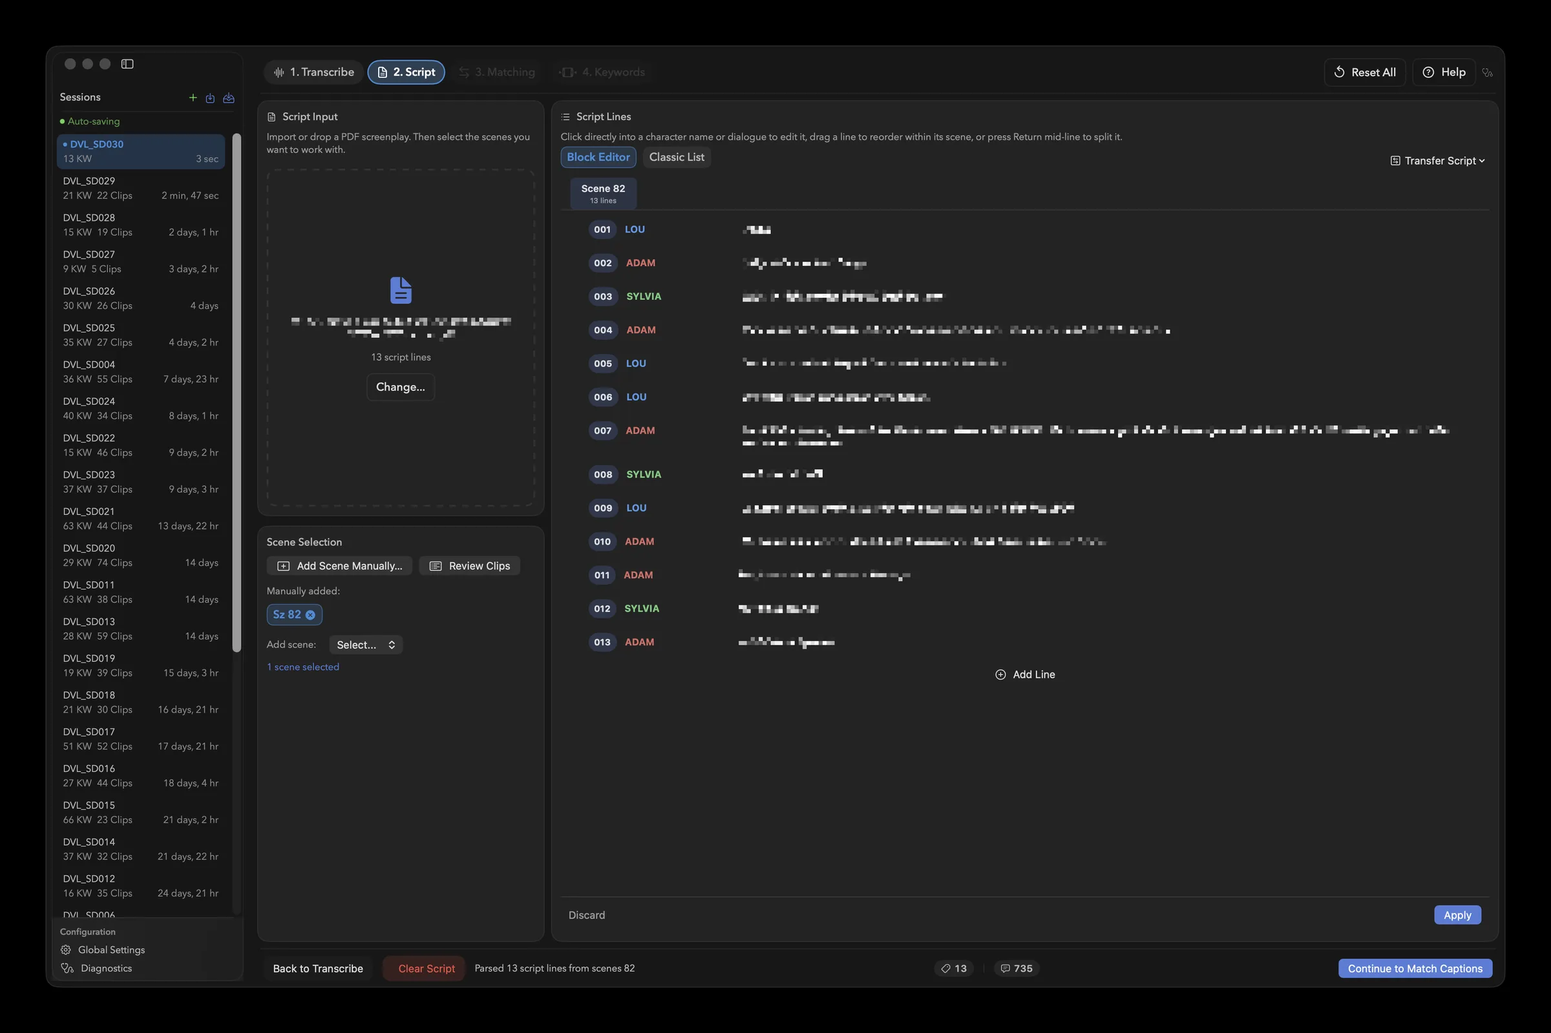Screen dimensions: 1551x1033
Task: Click the import session icon
Action: point(210,98)
